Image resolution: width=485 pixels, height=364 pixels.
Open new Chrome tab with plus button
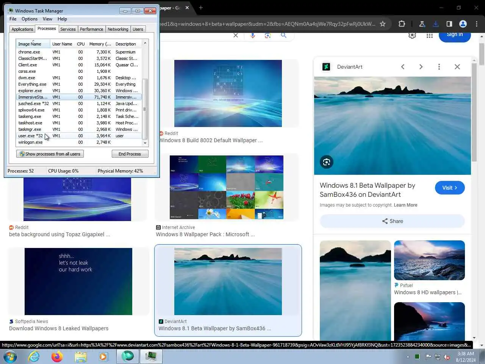click(x=201, y=8)
